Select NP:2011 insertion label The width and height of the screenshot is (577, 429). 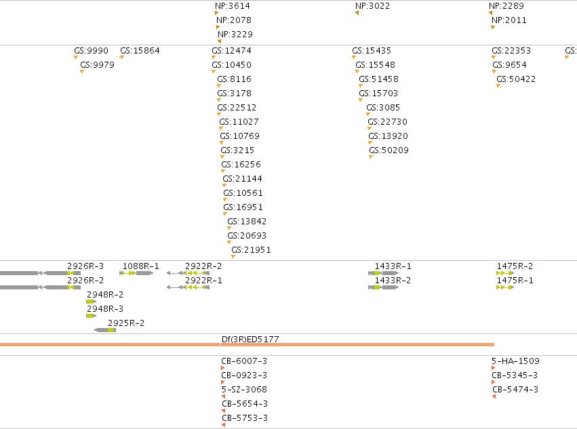[x=509, y=20]
